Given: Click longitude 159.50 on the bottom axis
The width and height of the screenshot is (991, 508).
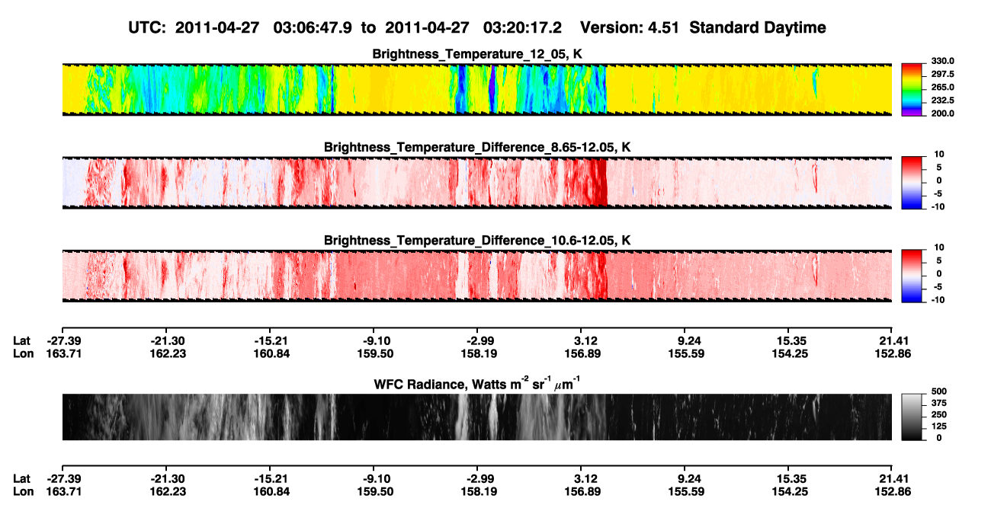Looking at the screenshot, I should pos(374,492).
